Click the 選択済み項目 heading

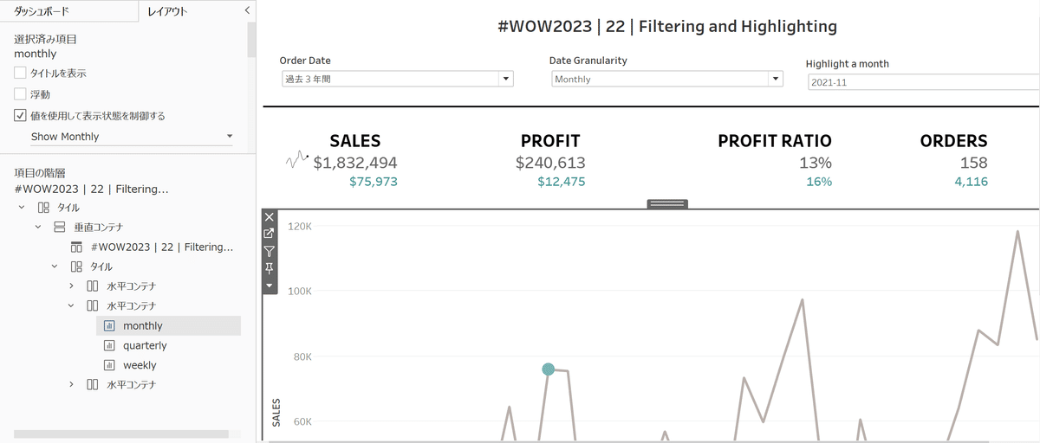point(45,39)
